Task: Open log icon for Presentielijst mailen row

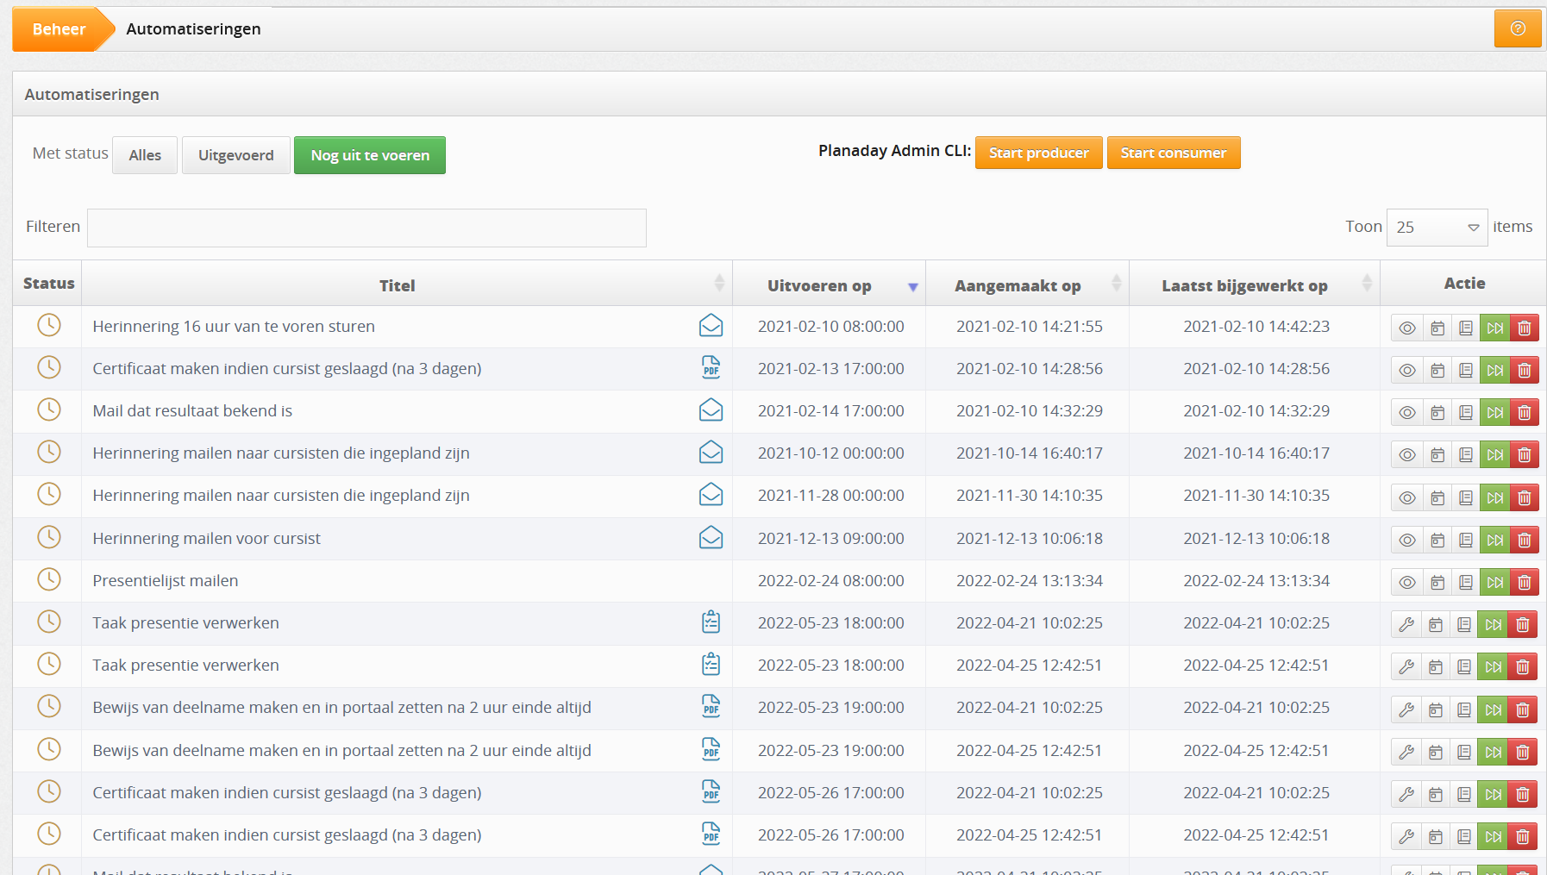Action: (x=1466, y=582)
